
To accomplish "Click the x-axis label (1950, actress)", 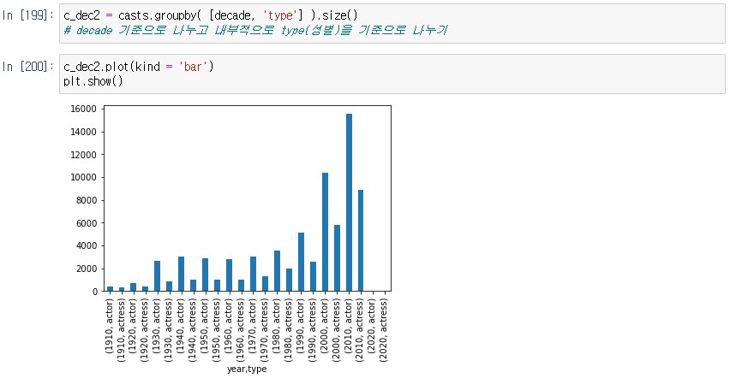I will [217, 330].
